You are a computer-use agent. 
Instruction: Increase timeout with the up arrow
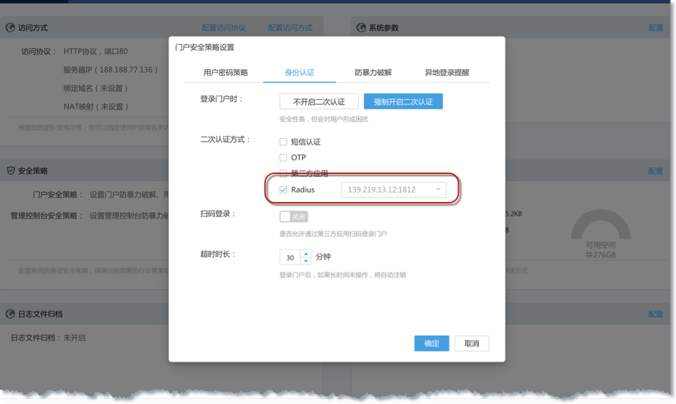[306, 254]
